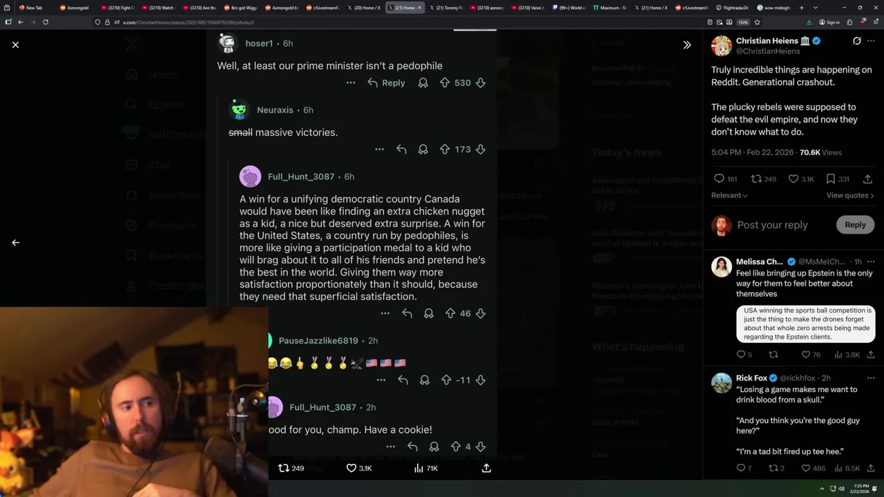Open the View quotes link
This screenshot has height=497, width=884.
pyautogui.click(x=850, y=195)
